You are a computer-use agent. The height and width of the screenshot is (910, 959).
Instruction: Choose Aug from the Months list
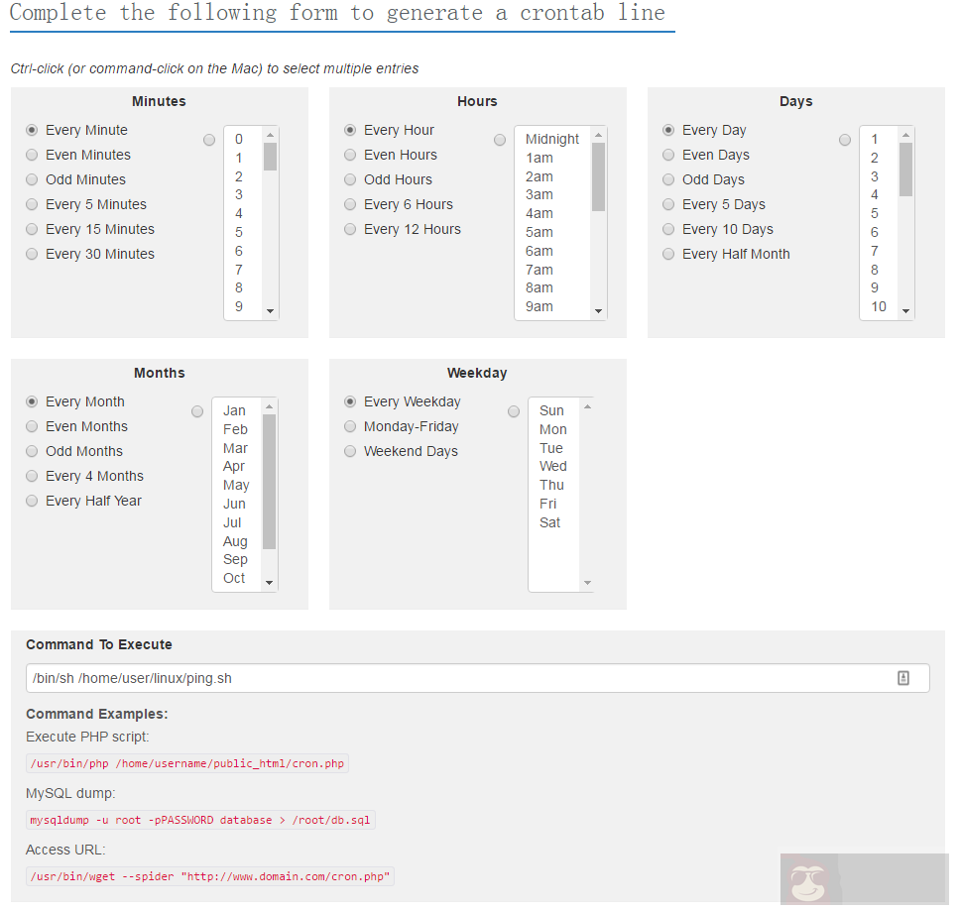(235, 541)
